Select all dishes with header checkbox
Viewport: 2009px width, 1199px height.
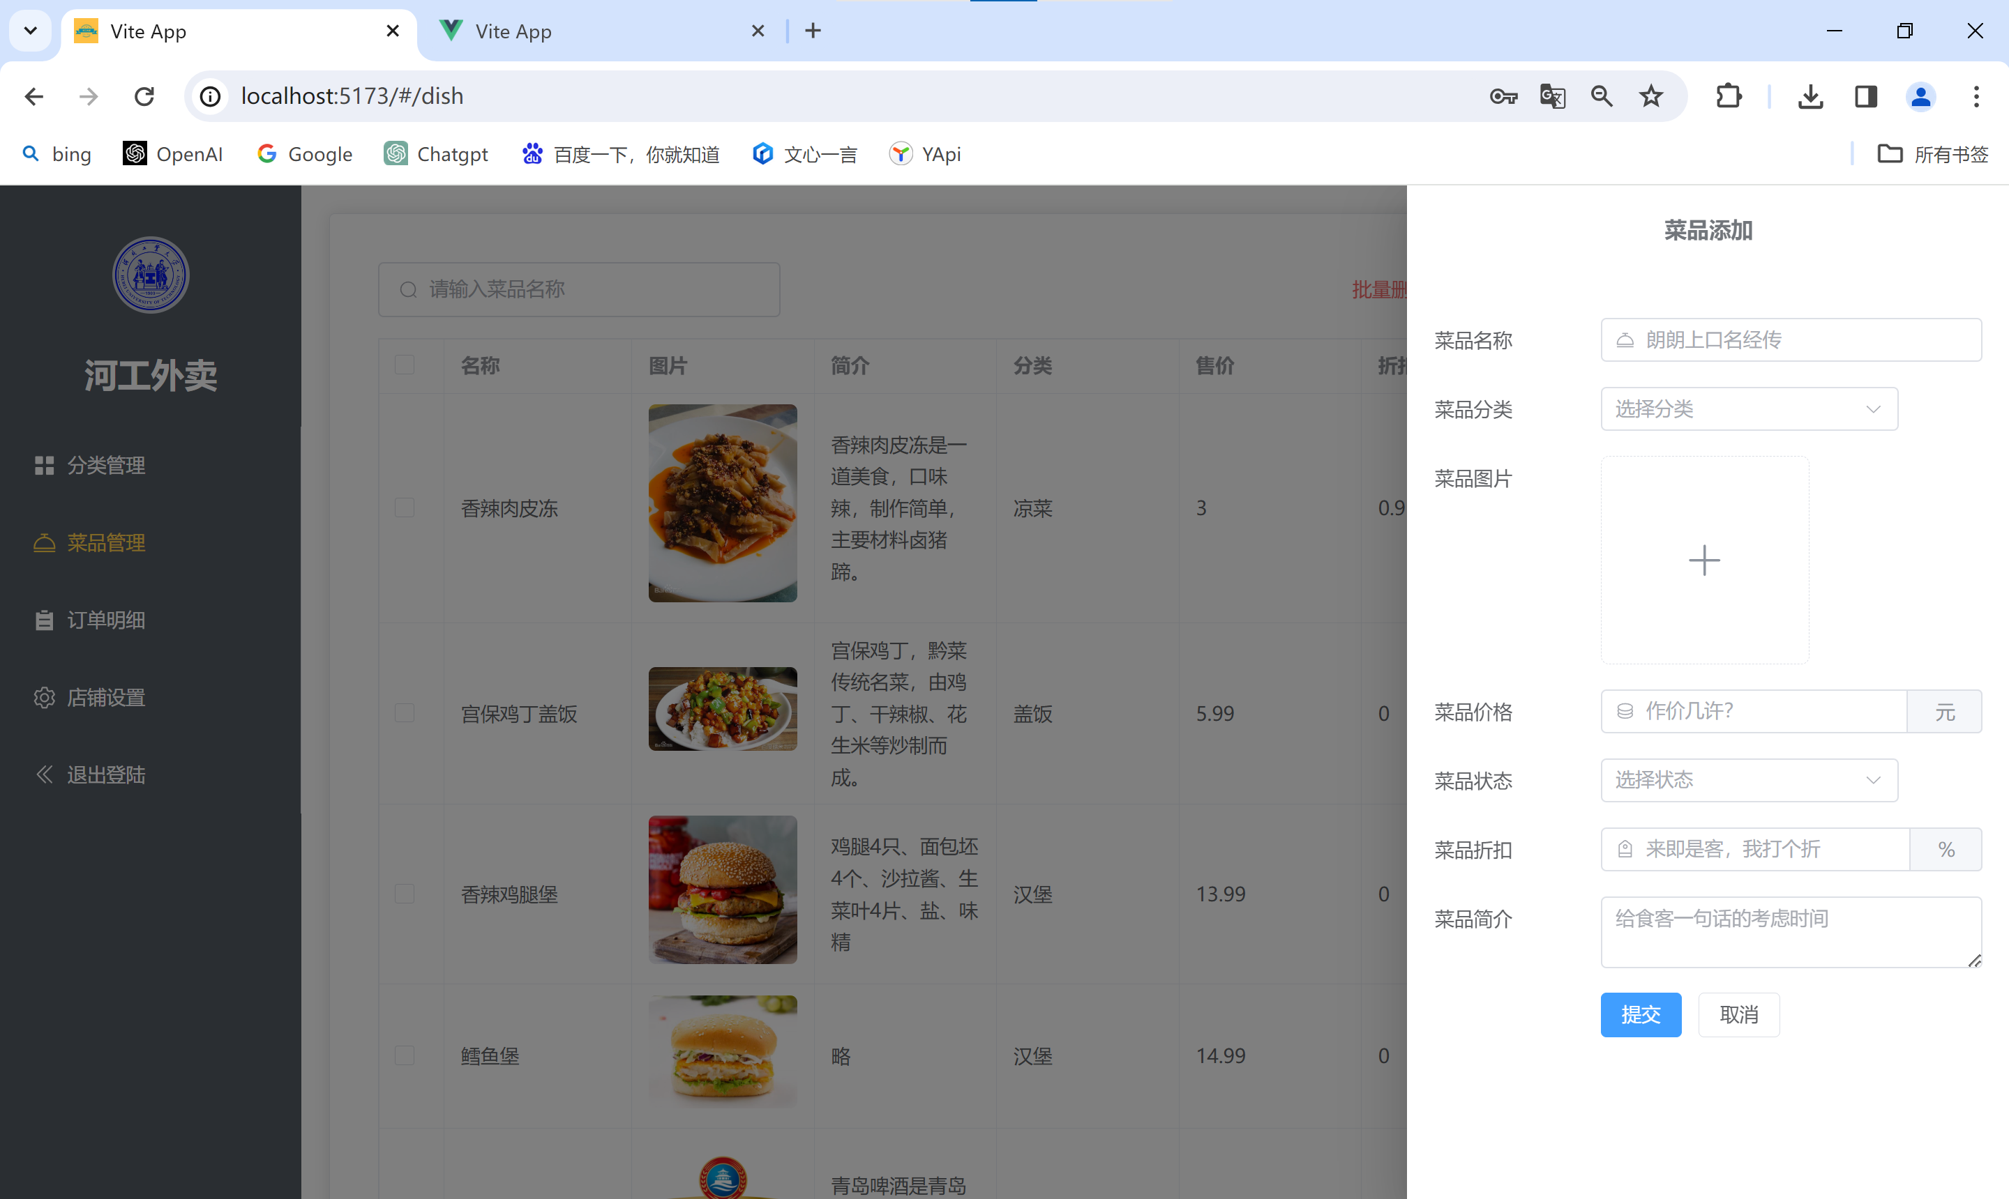404,365
